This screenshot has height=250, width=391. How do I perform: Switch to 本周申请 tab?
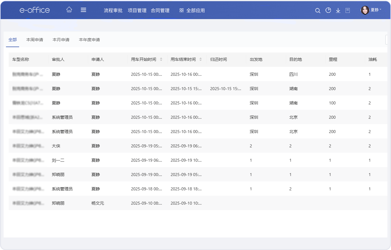coord(35,40)
